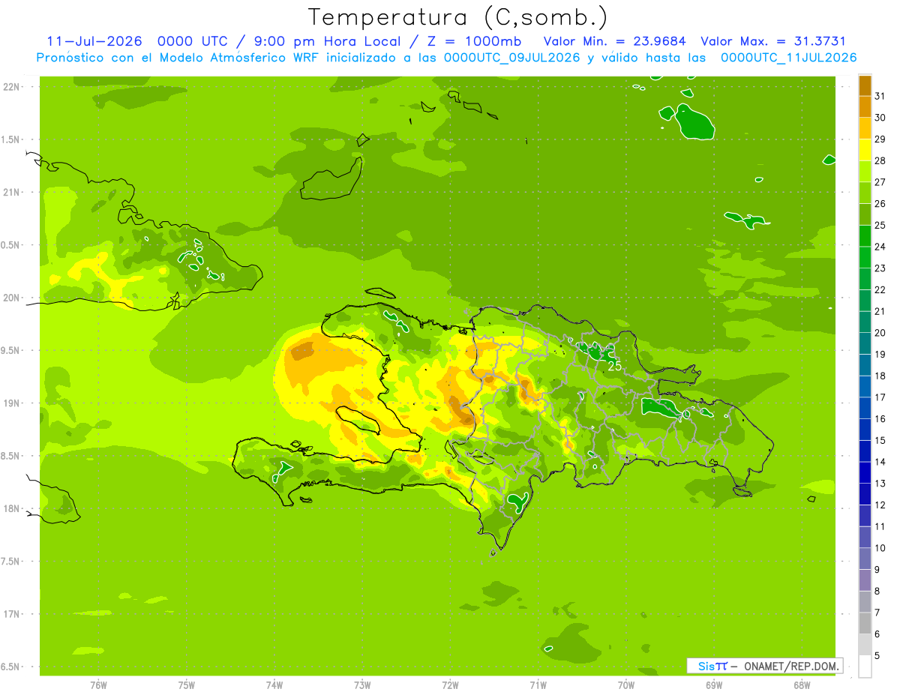Click longitude axis label 72W
The image size is (900, 695).
point(450,685)
